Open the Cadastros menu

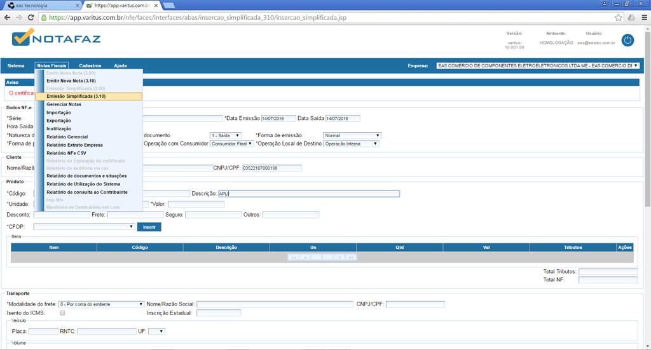[x=90, y=65]
